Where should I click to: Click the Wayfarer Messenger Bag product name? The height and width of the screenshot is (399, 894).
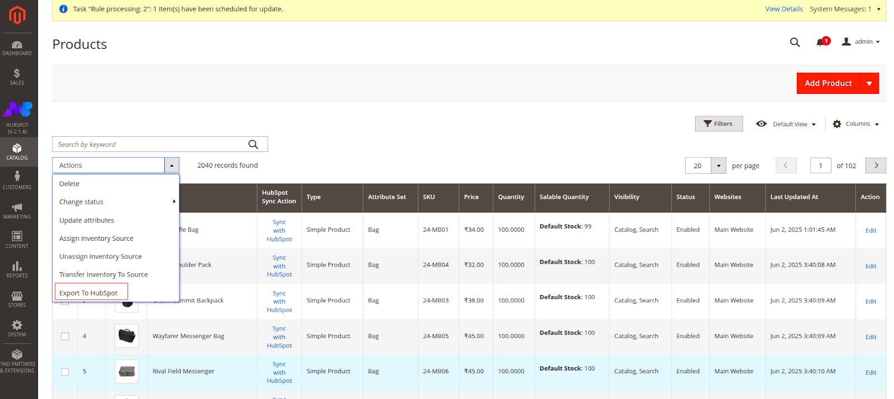(x=188, y=336)
